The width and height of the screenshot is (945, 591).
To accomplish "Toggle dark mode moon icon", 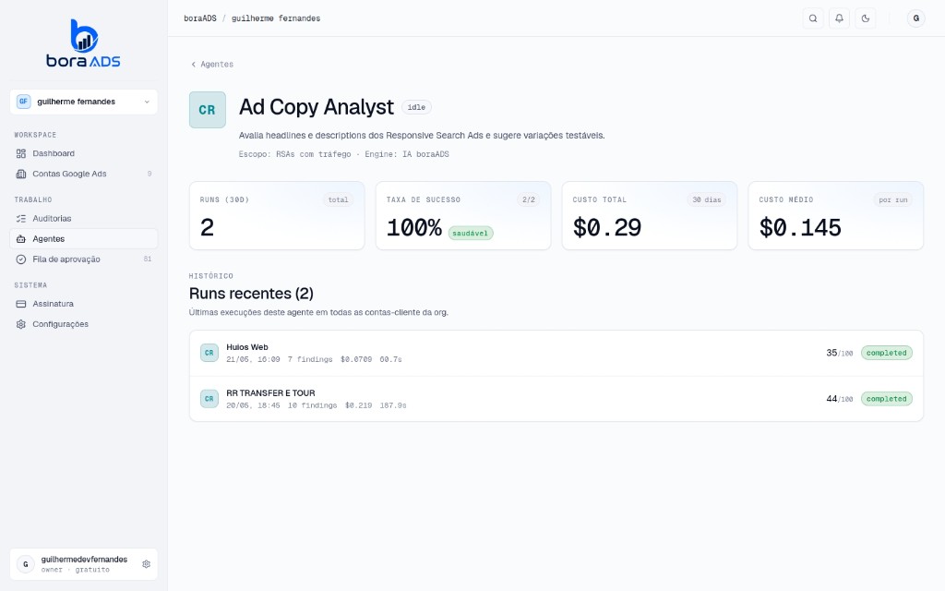I will pyautogui.click(x=866, y=18).
